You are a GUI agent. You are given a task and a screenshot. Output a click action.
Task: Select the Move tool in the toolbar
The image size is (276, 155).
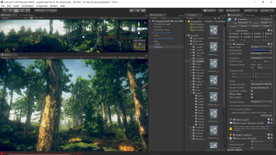point(10,10)
